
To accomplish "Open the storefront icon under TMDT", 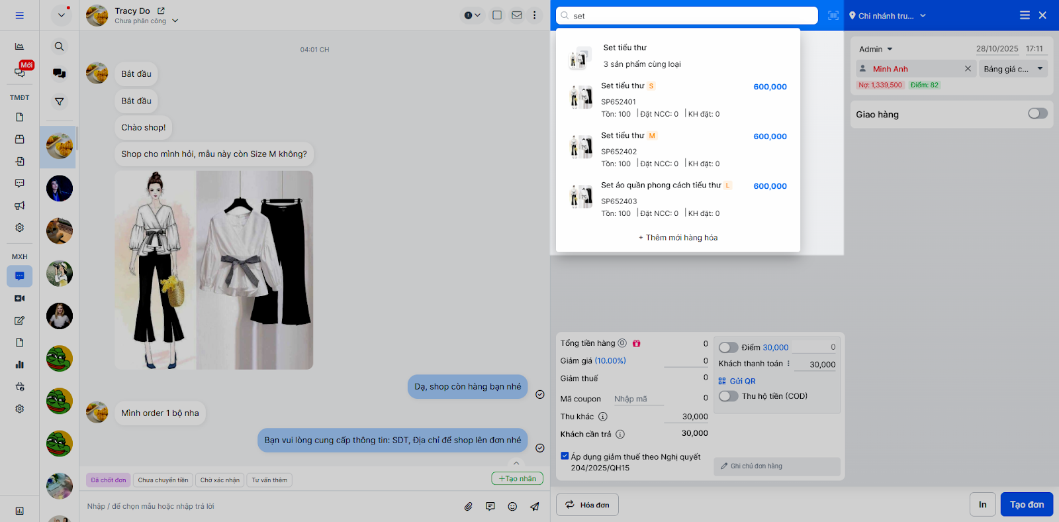I will 19,139.
